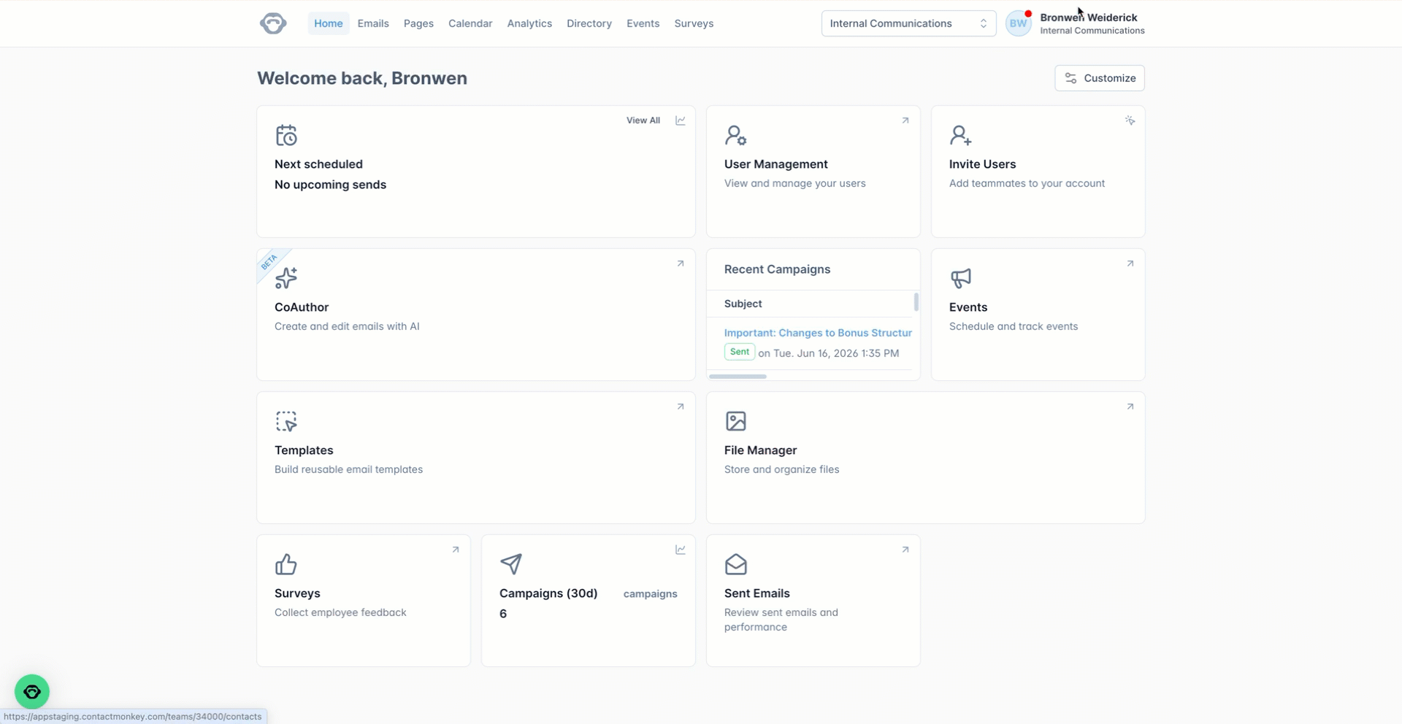Image resolution: width=1402 pixels, height=724 pixels.
Task: Click sparkle icon on Invite Users card
Action: pos(1130,120)
